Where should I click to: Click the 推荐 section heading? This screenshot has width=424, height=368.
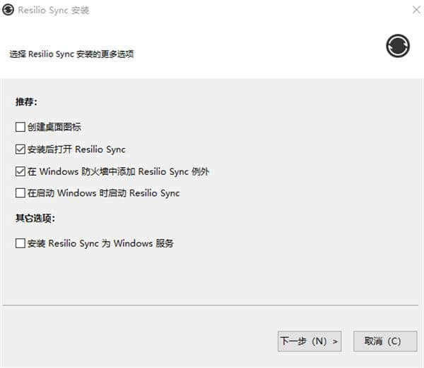tap(26, 102)
